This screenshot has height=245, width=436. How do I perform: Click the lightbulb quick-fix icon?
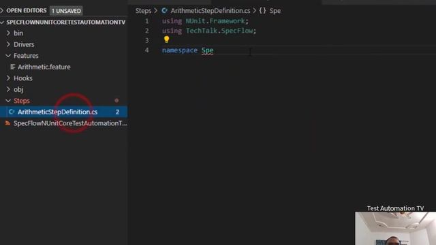[166, 39]
